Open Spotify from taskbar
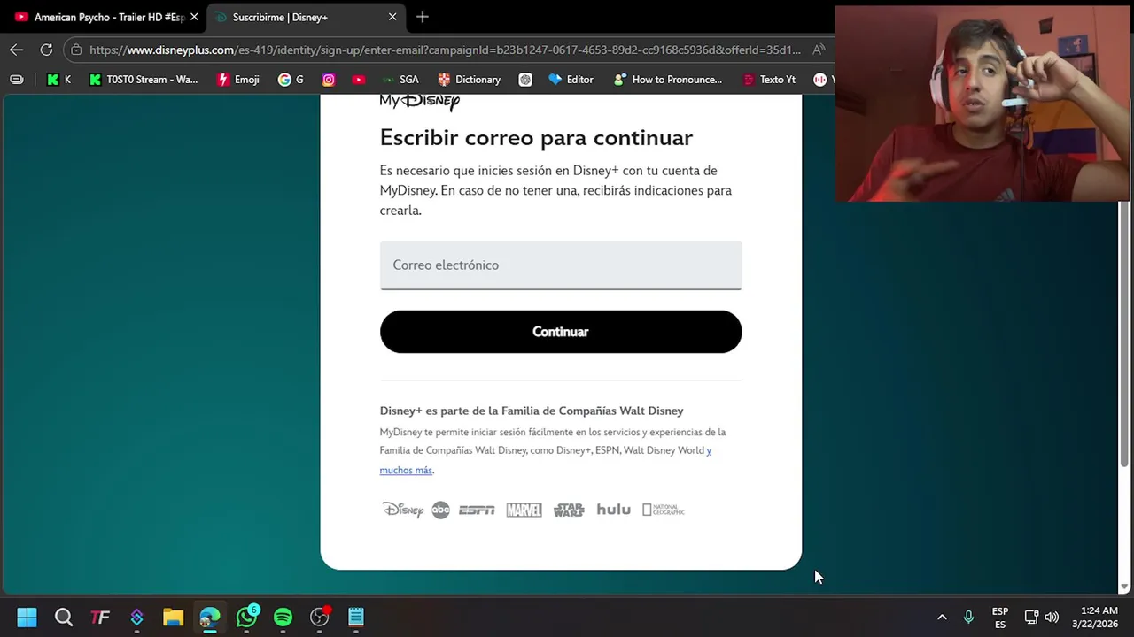Image resolution: width=1134 pixels, height=637 pixels. tap(283, 617)
